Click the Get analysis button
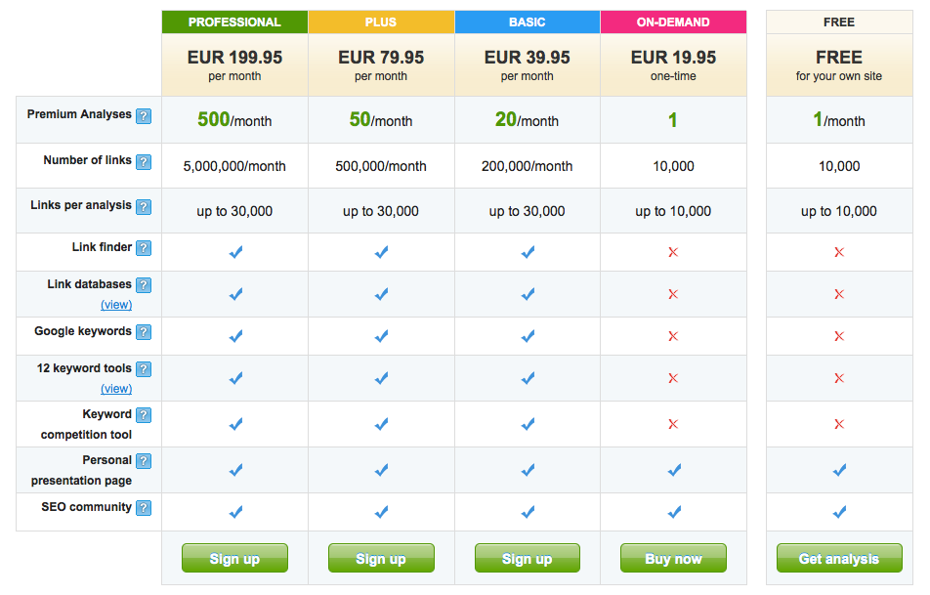This screenshot has height=595, width=930. pos(839,558)
